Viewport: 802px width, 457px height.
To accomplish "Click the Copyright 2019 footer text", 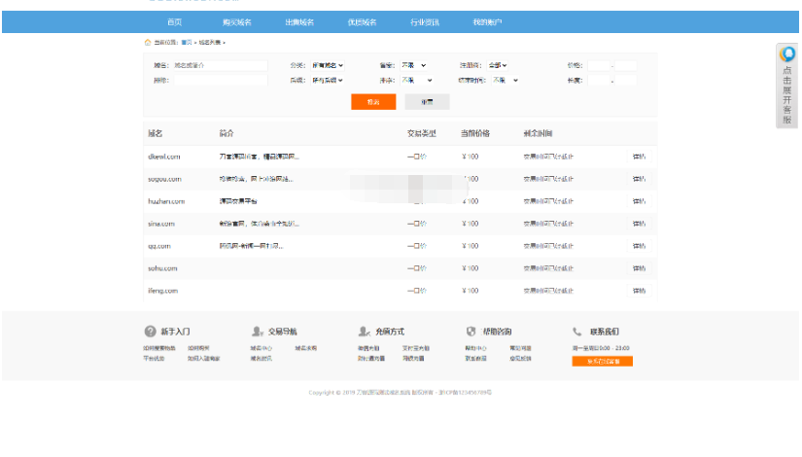I will [x=400, y=393].
